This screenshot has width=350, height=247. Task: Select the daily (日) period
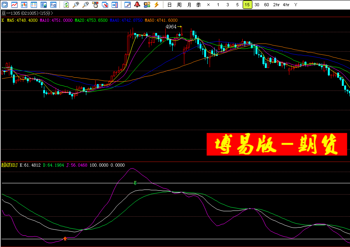tap(169, 5)
